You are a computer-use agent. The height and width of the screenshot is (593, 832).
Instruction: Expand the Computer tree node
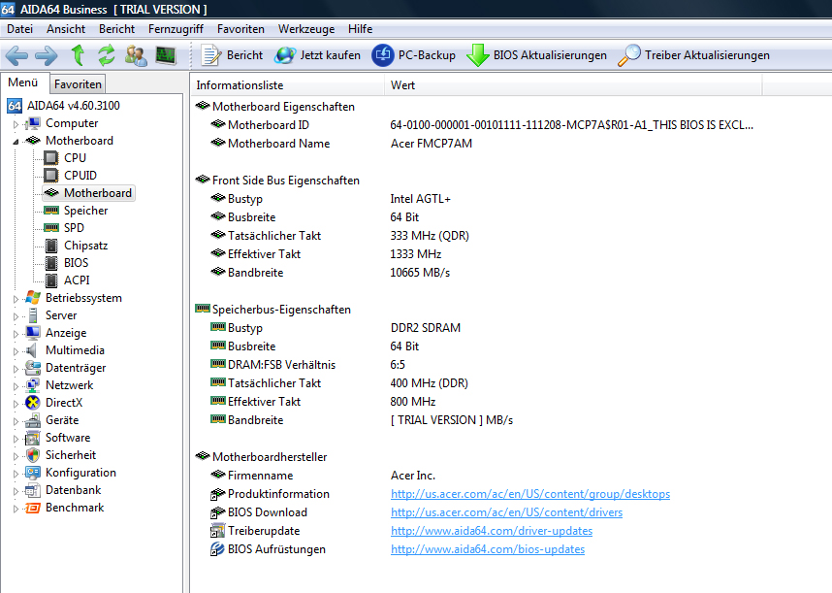[16, 124]
